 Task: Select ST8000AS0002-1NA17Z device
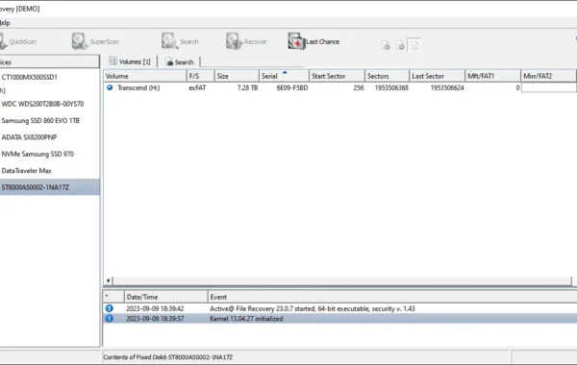49,187
